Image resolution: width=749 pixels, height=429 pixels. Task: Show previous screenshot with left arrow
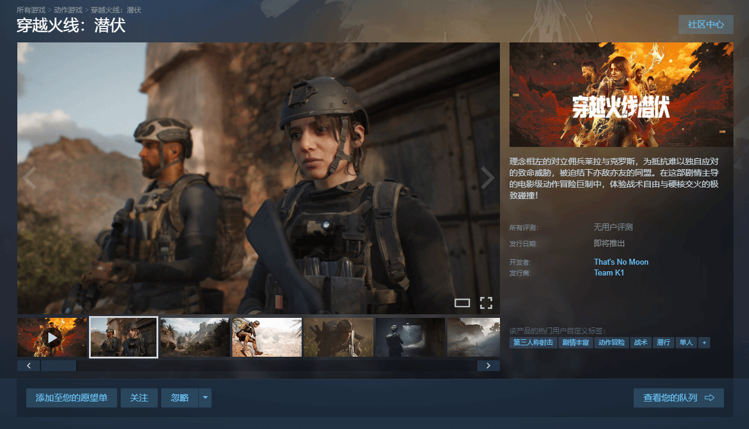(29, 178)
